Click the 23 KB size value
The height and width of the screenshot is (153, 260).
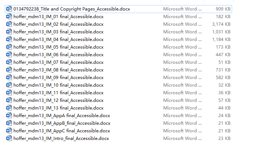tap(224, 138)
